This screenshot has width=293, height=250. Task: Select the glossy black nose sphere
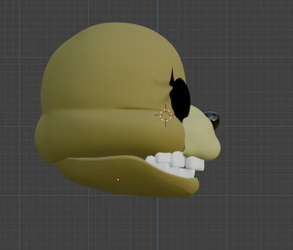coord(213,120)
